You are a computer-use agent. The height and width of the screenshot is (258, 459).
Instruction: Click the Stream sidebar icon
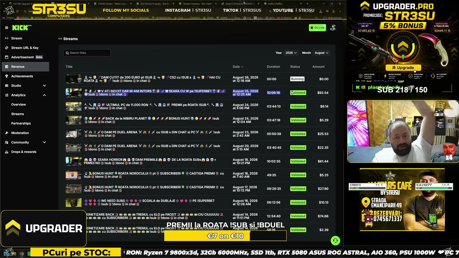click(7, 38)
